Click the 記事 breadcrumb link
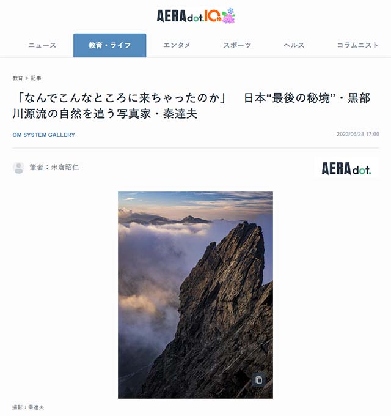The width and height of the screenshot is (391, 416). pos(36,78)
